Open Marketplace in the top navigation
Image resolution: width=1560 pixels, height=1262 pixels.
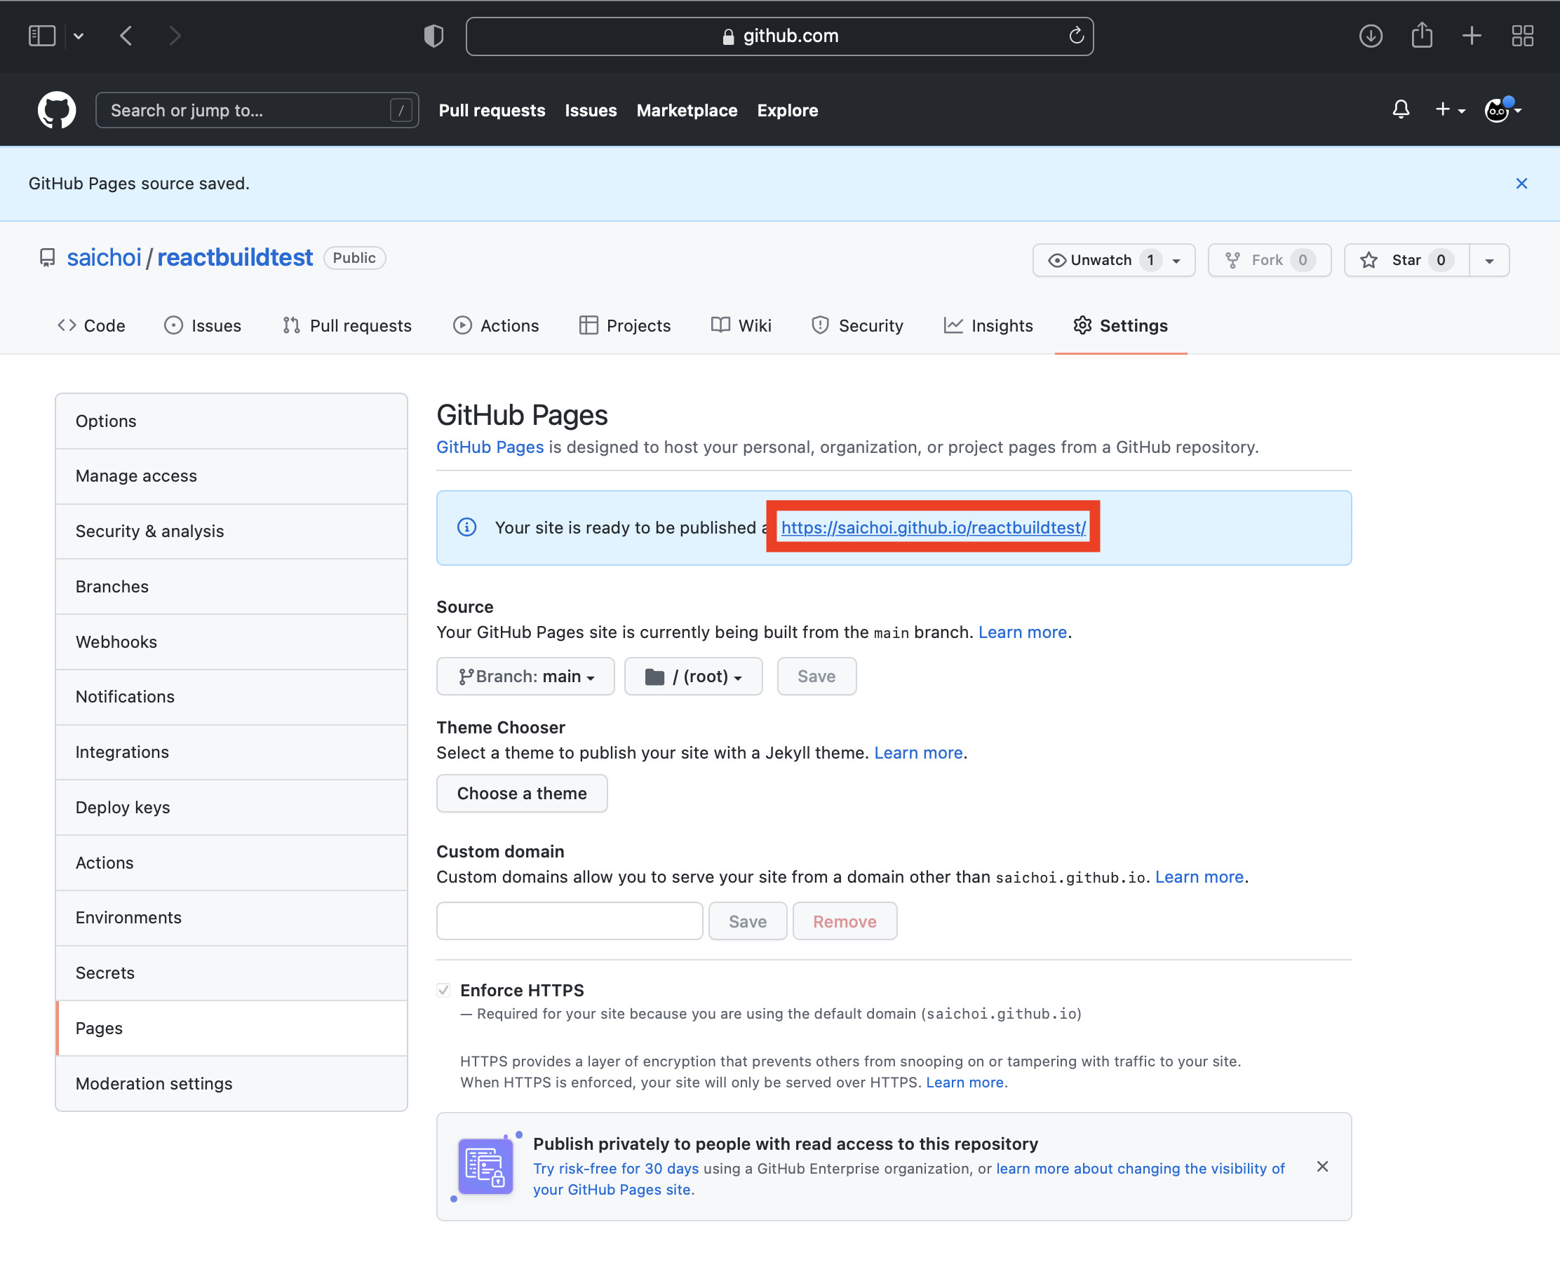pyautogui.click(x=687, y=111)
